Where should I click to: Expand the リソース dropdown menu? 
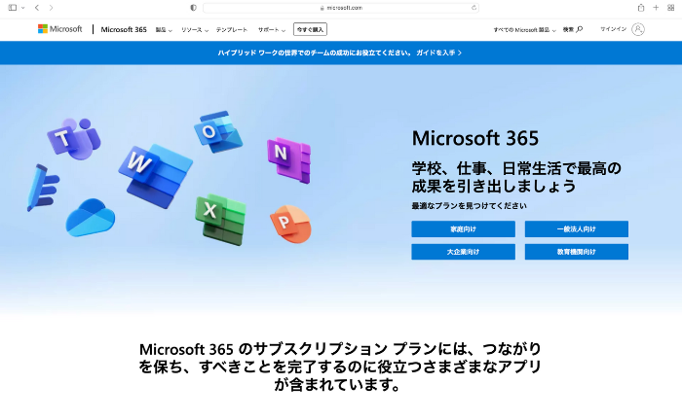(x=195, y=30)
